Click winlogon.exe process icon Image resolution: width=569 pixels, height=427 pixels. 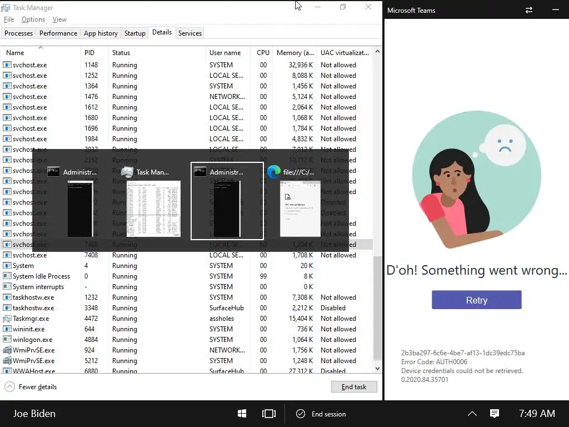coord(7,340)
